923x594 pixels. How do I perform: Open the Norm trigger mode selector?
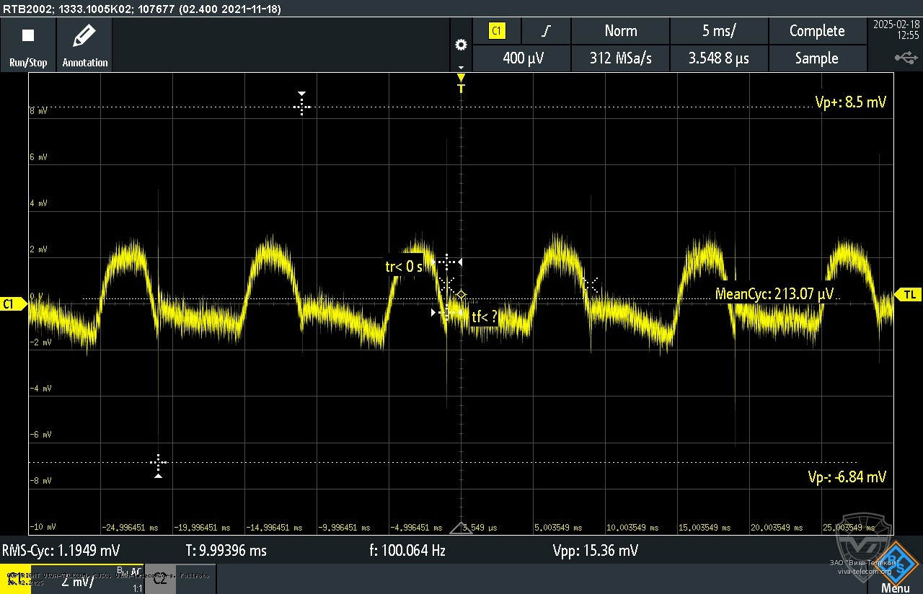(620, 31)
